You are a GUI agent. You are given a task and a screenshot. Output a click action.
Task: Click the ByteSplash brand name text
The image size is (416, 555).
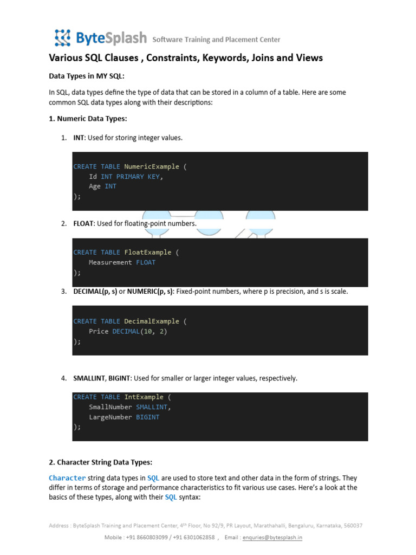tap(112, 38)
